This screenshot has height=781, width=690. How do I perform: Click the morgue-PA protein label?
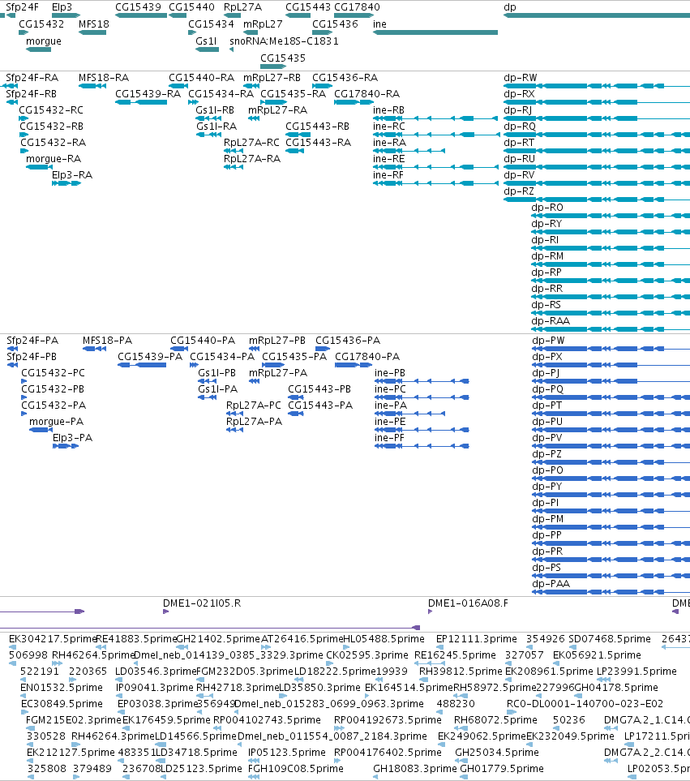coord(56,422)
